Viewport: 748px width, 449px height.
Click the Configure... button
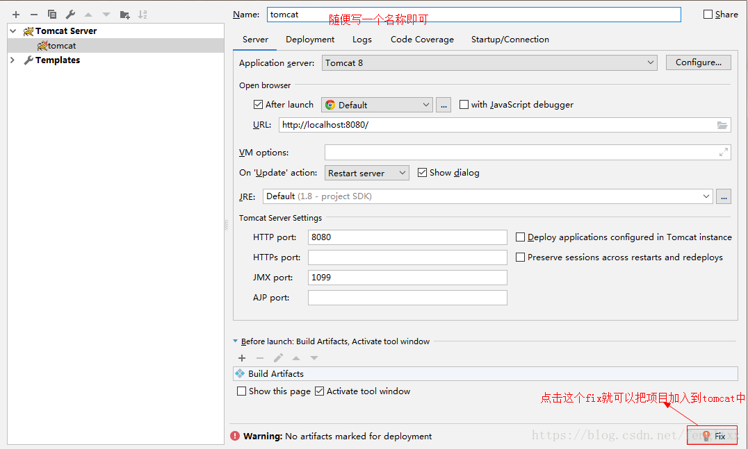(x=699, y=62)
